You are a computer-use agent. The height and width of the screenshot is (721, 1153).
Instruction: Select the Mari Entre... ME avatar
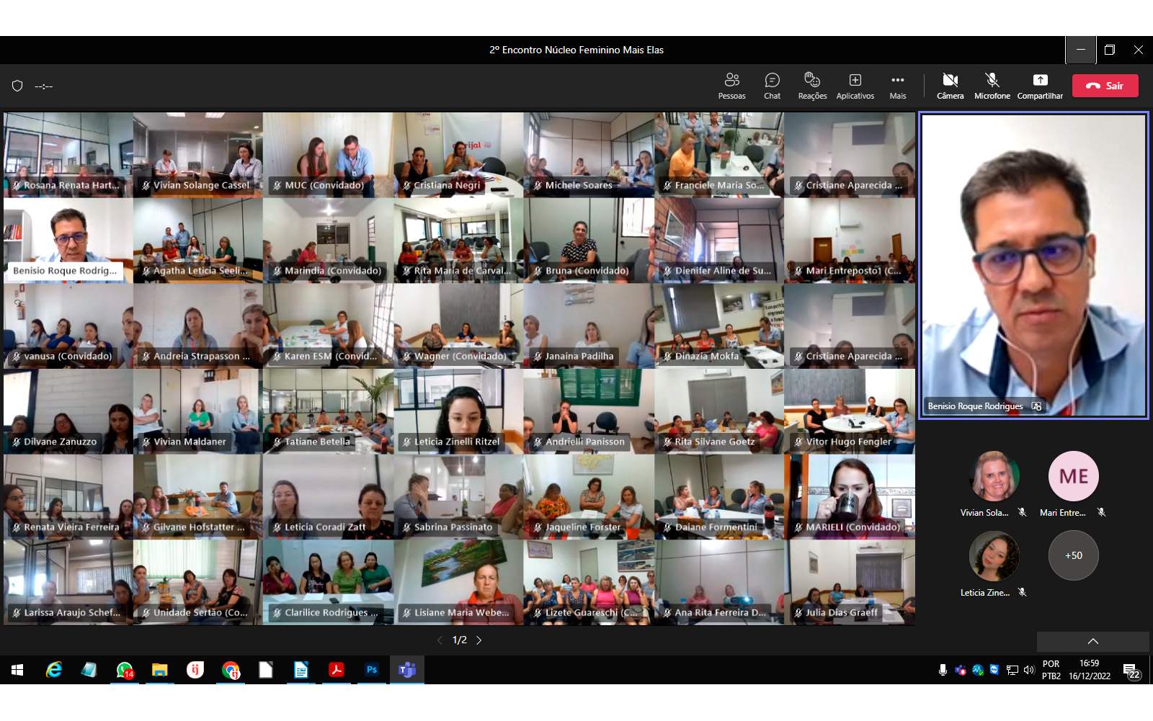(x=1073, y=476)
